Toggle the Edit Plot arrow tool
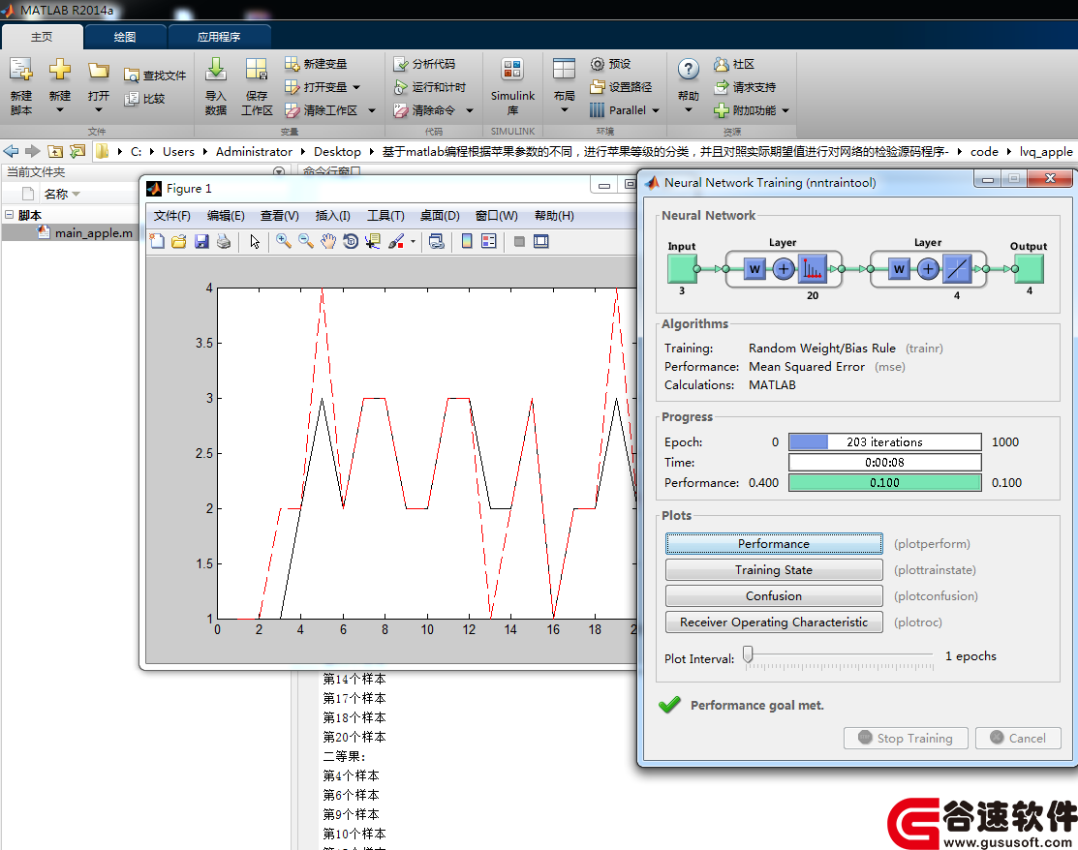 (x=255, y=241)
